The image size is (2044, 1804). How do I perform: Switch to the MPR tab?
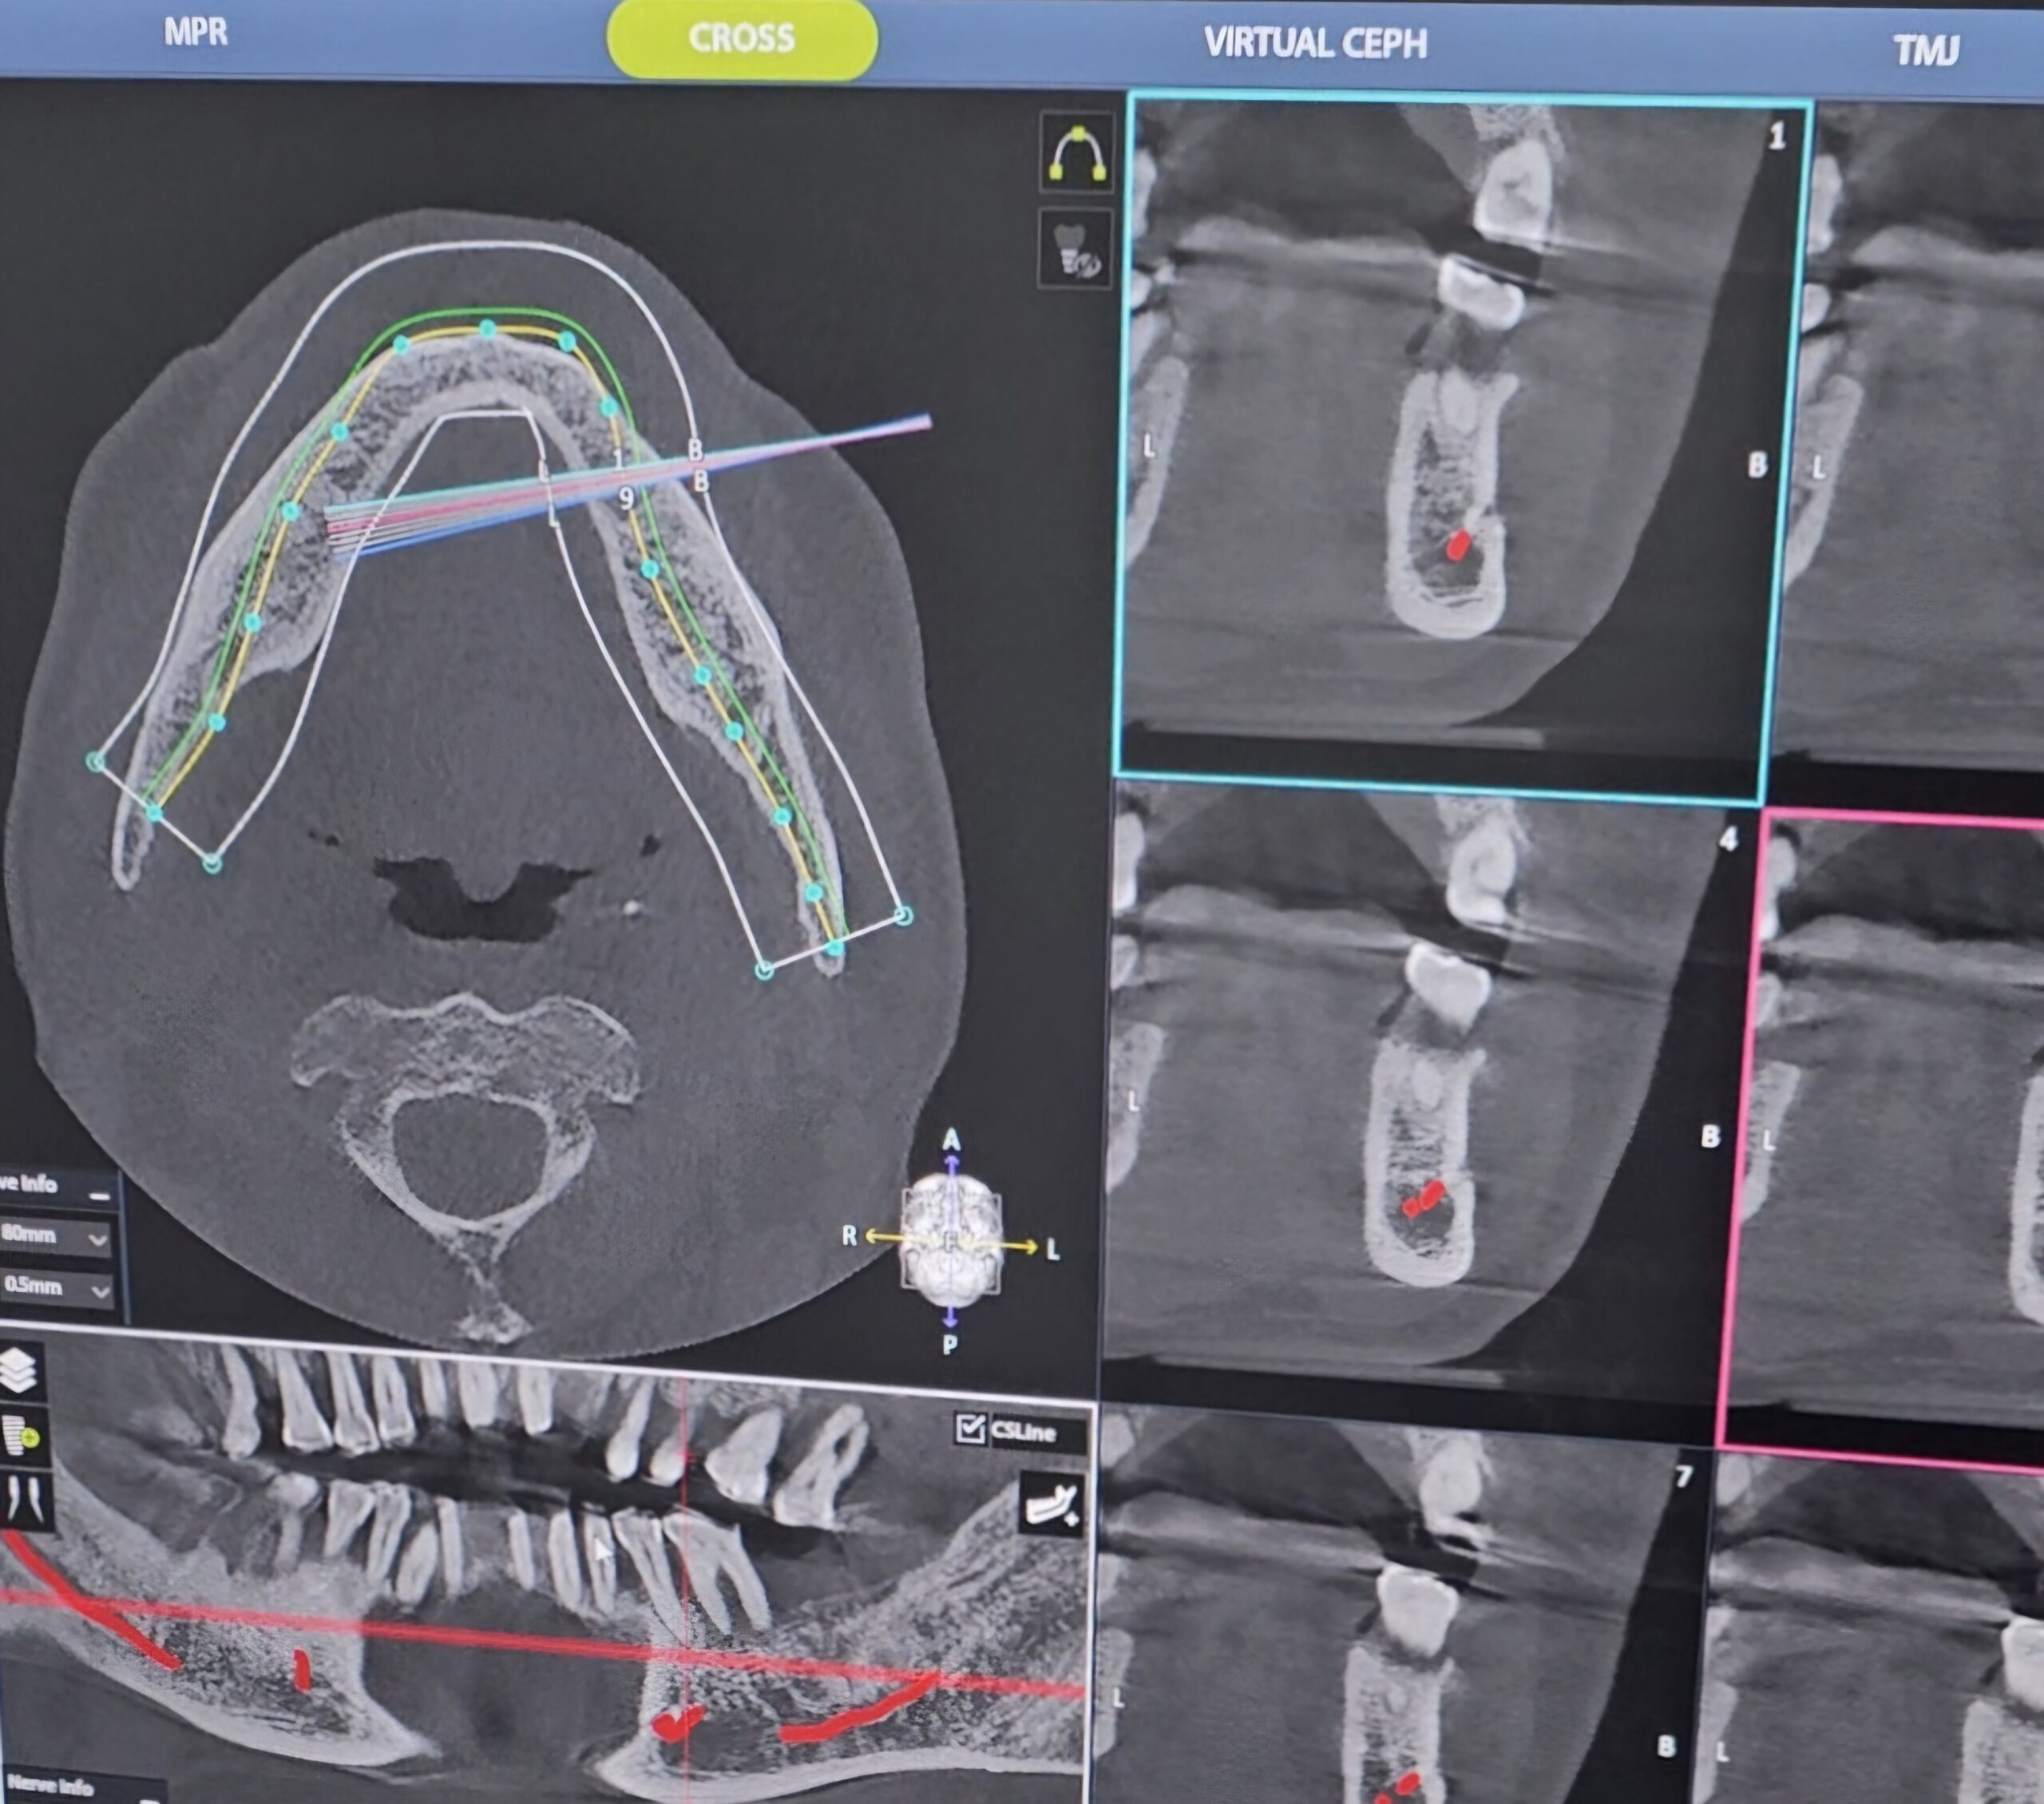coord(196,32)
